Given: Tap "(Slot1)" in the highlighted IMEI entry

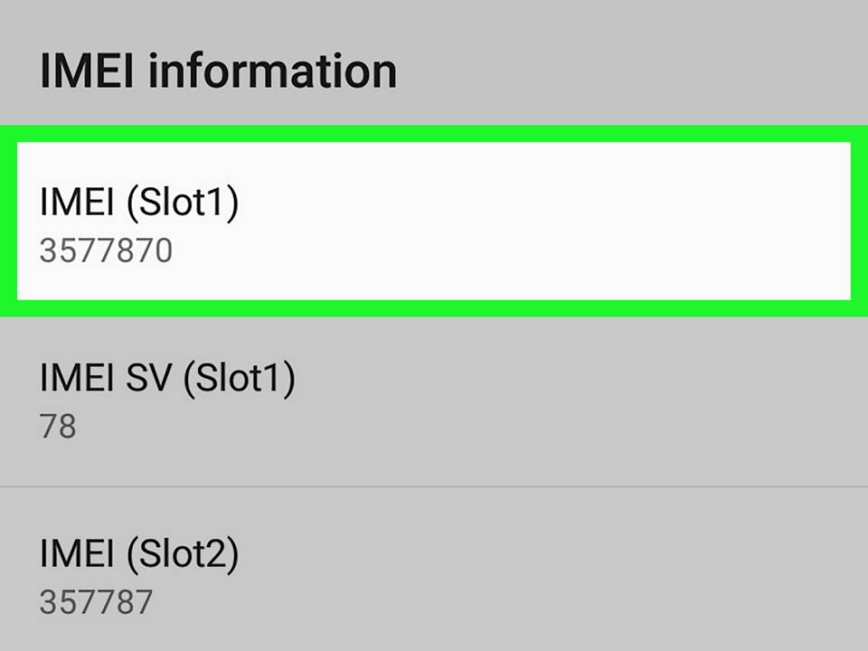Looking at the screenshot, I should click(182, 203).
